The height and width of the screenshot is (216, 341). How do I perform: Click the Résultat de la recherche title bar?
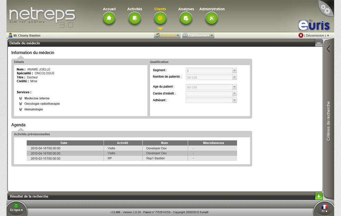161,196
